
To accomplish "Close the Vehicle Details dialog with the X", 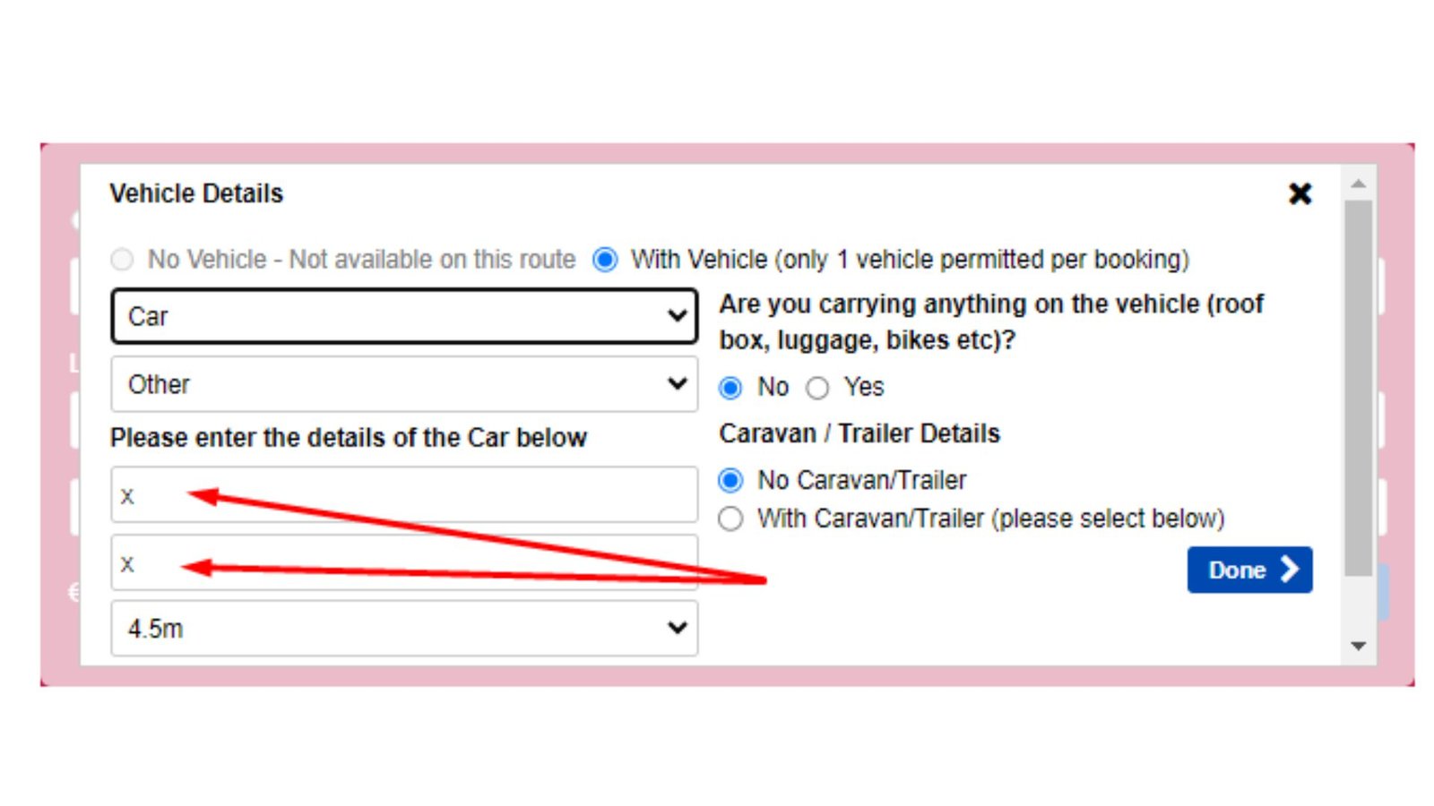I will click(x=1300, y=193).
